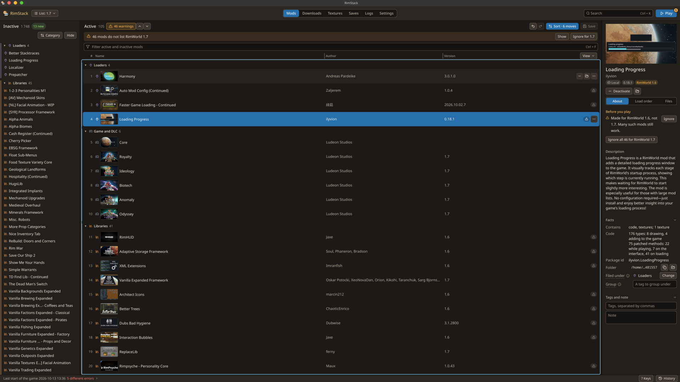
Task: Toggle the Category sort button
Action: (x=50, y=35)
